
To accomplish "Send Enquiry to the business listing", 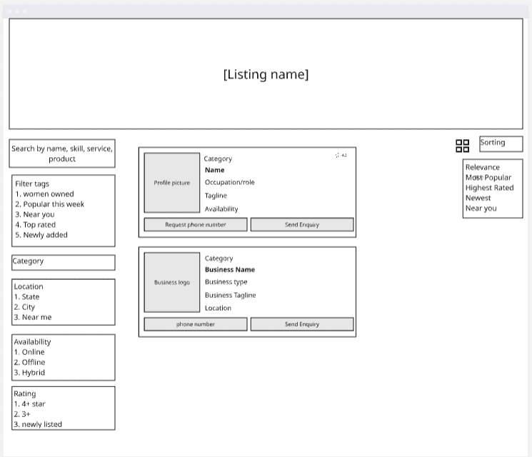I will click(302, 324).
